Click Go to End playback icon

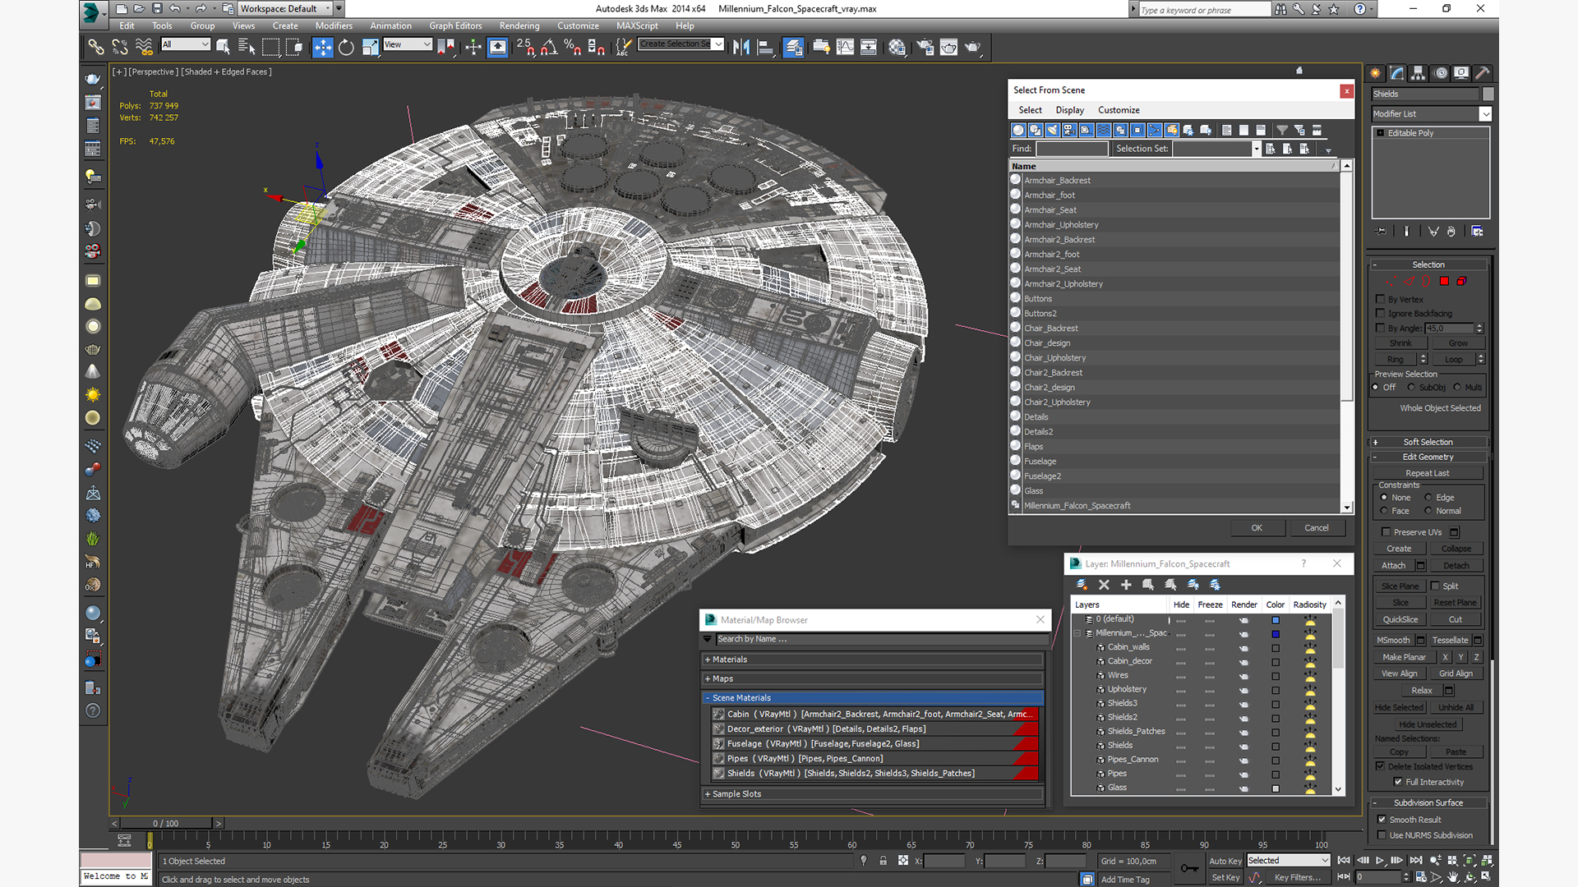point(1415,861)
